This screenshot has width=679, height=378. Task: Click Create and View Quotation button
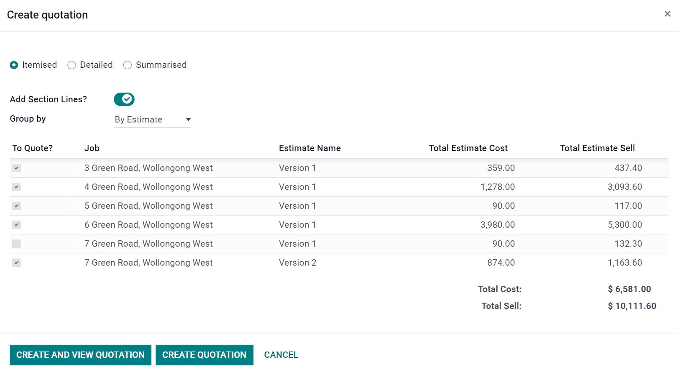click(81, 355)
